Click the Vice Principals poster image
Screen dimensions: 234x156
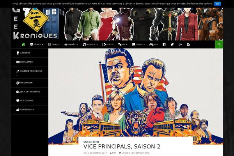tap(136, 92)
